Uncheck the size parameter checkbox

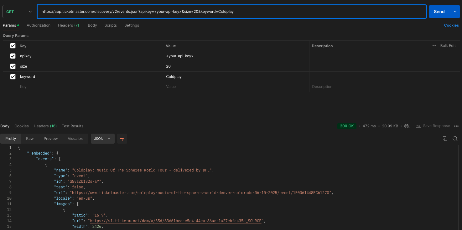(x=13, y=66)
